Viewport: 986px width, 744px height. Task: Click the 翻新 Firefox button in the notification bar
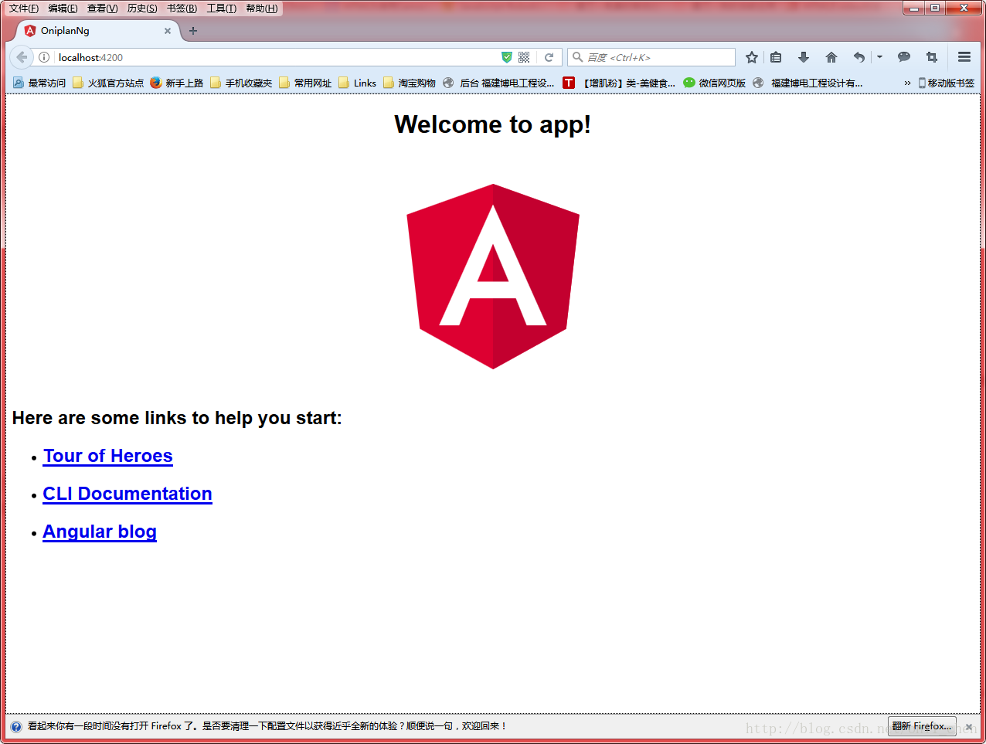(922, 726)
